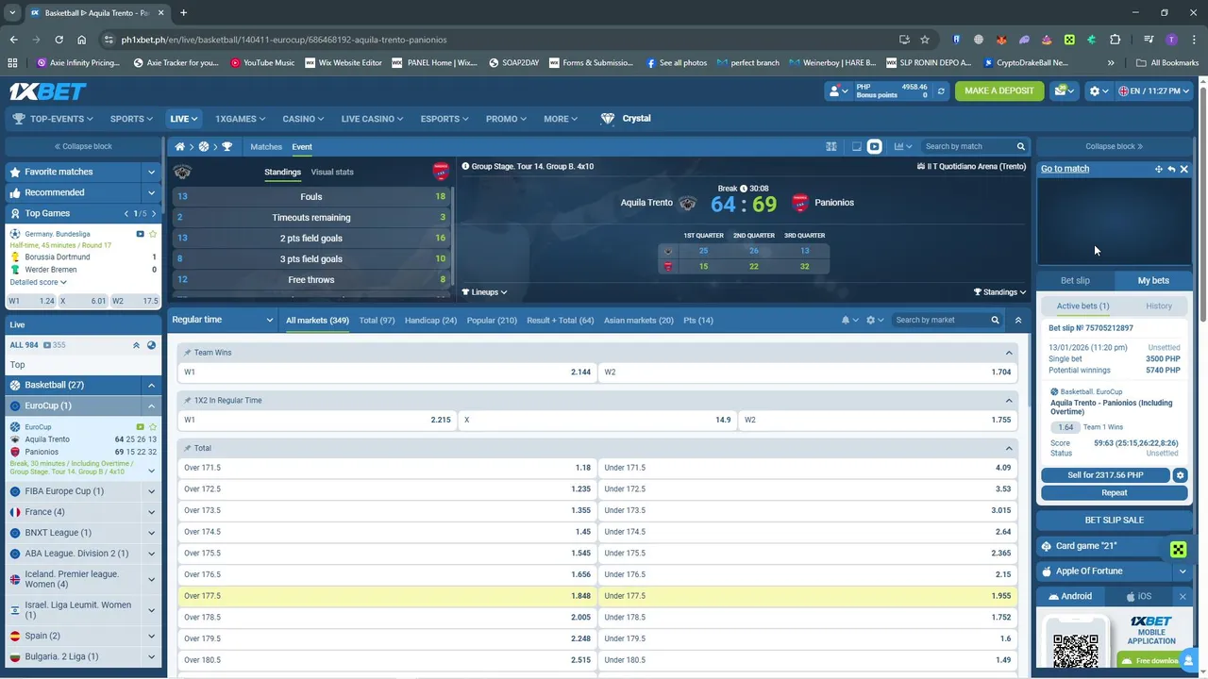Favorite the EuroCup match with star
The height and width of the screenshot is (679, 1208).
[x=153, y=427]
